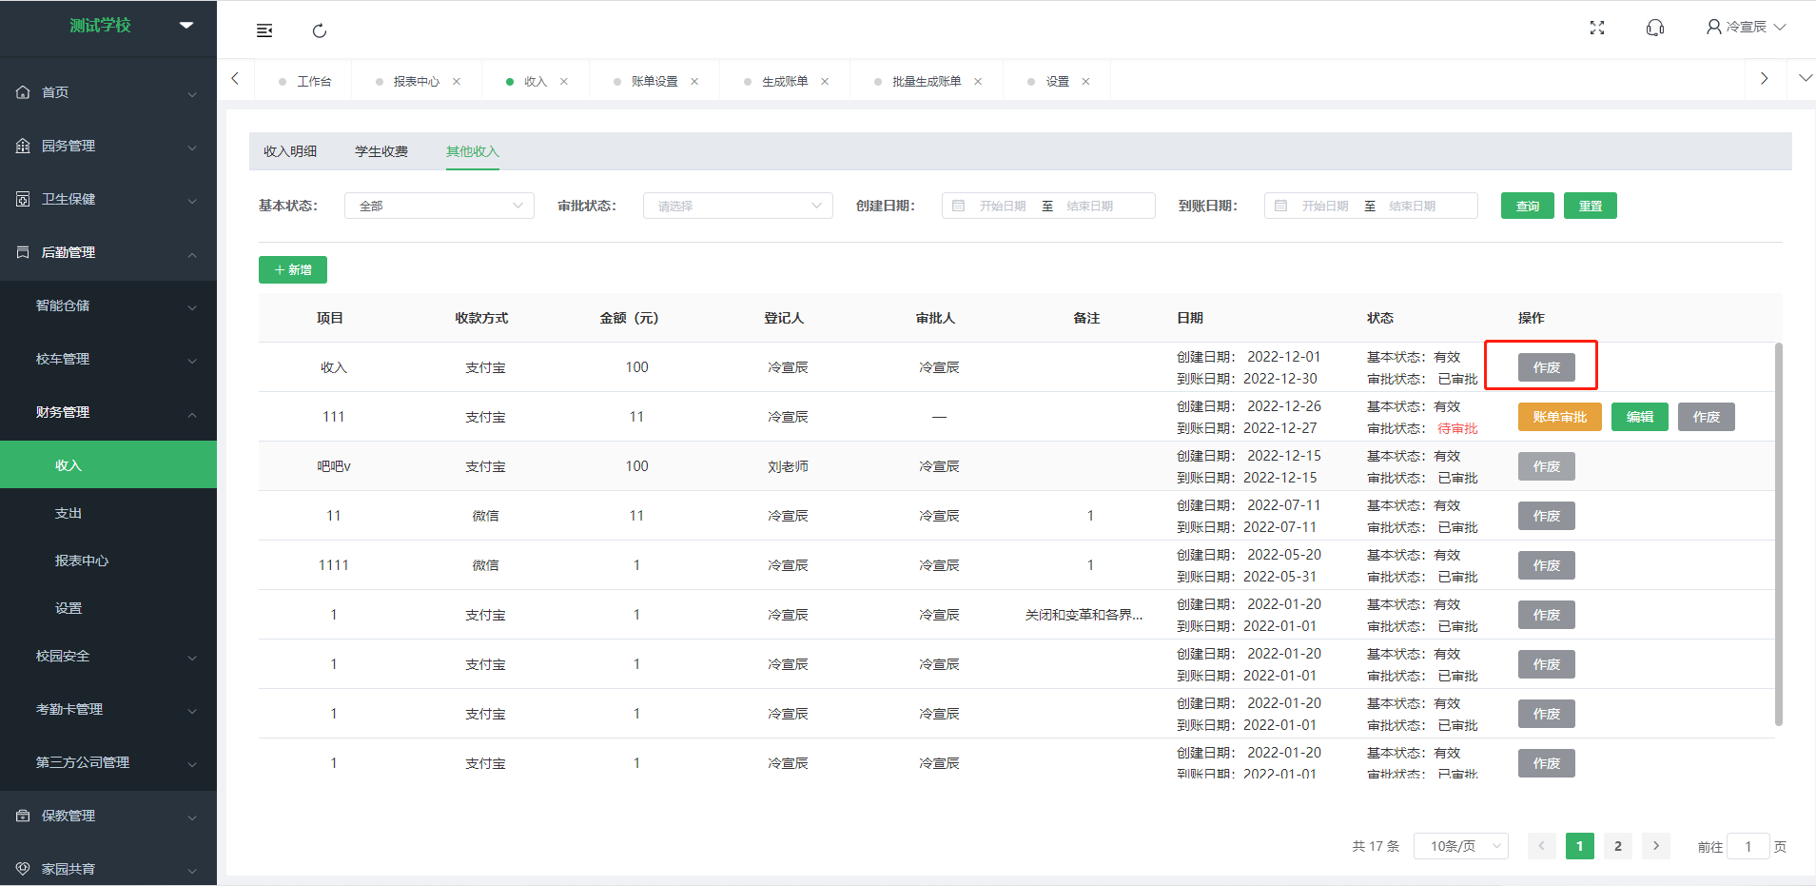Collapse the sidebar with the menu fold icon
1816x886 pixels.
[x=264, y=30]
